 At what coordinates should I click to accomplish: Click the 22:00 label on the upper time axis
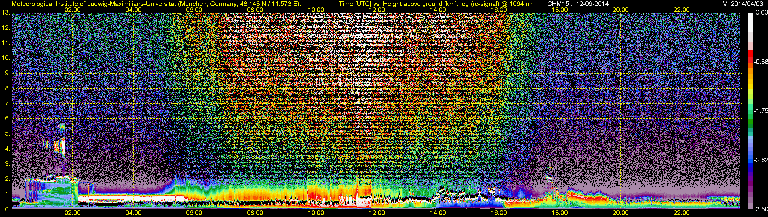pyautogui.click(x=681, y=10)
